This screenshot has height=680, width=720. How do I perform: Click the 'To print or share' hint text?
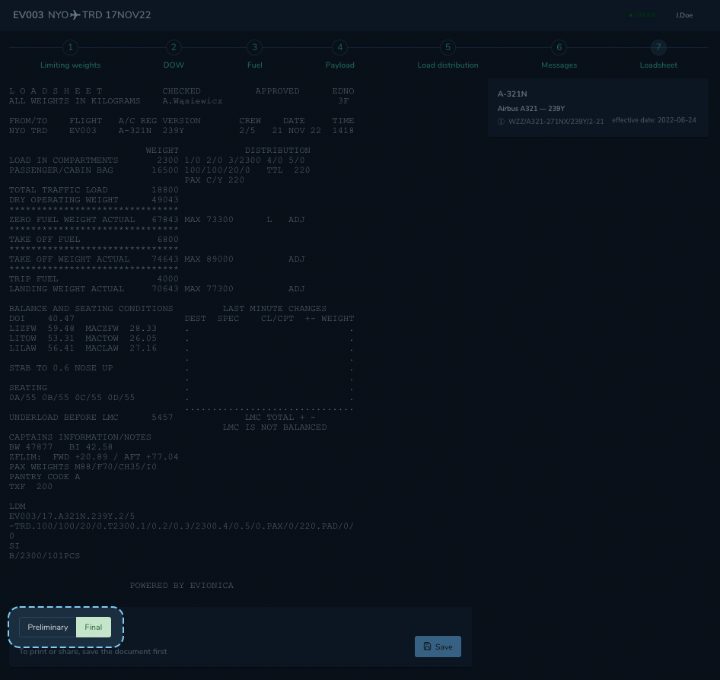[x=93, y=652]
